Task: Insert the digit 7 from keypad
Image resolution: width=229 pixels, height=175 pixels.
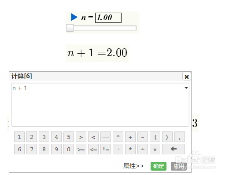Action: tap(32, 149)
